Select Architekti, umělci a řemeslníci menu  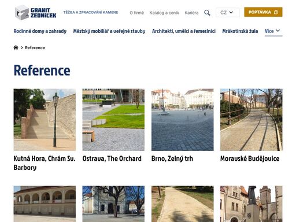click(x=184, y=31)
